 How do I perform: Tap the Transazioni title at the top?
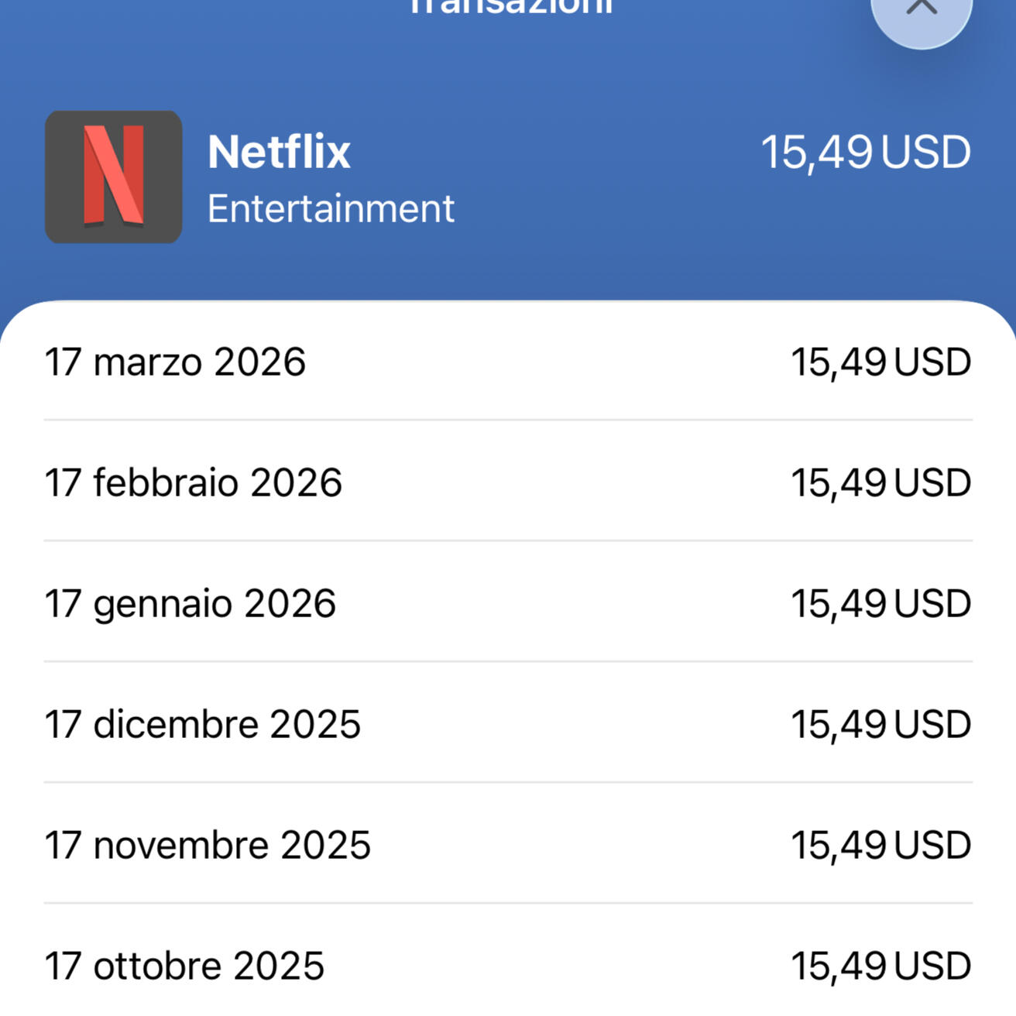pyautogui.click(x=511, y=6)
